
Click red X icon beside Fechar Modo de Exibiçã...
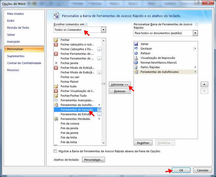[56, 68]
